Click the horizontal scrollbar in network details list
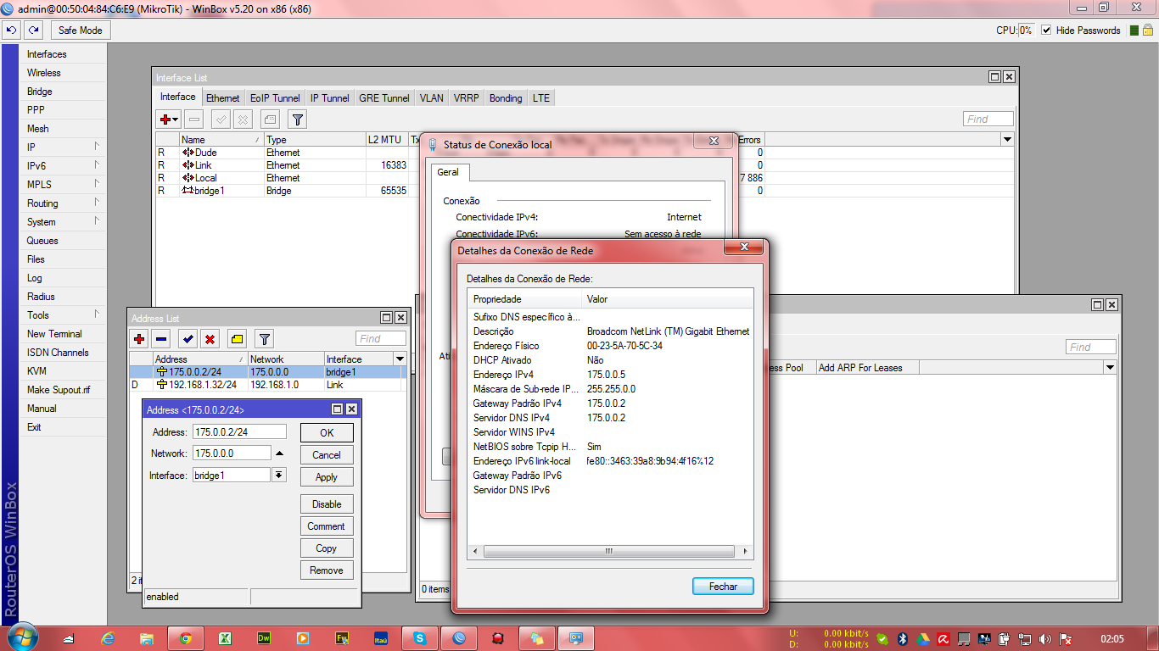1159x651 pixels. pos(609,551)
